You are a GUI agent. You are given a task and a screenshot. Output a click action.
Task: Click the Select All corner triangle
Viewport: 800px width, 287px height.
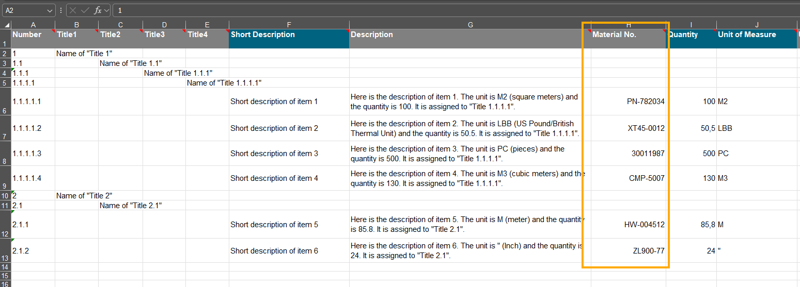[7, 25]
